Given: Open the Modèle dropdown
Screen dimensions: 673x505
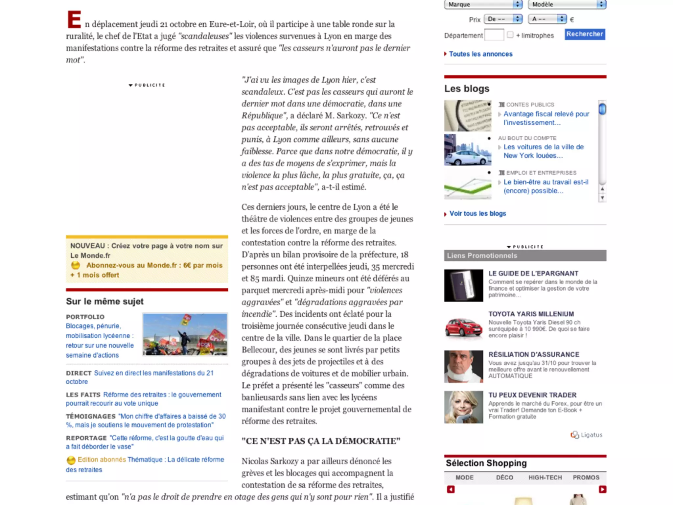Looking at the screenshot, I should 567,4.
